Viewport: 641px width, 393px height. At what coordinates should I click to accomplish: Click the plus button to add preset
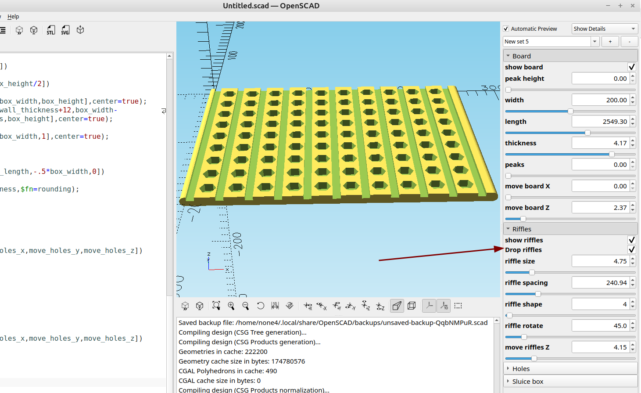pos(610,42)
